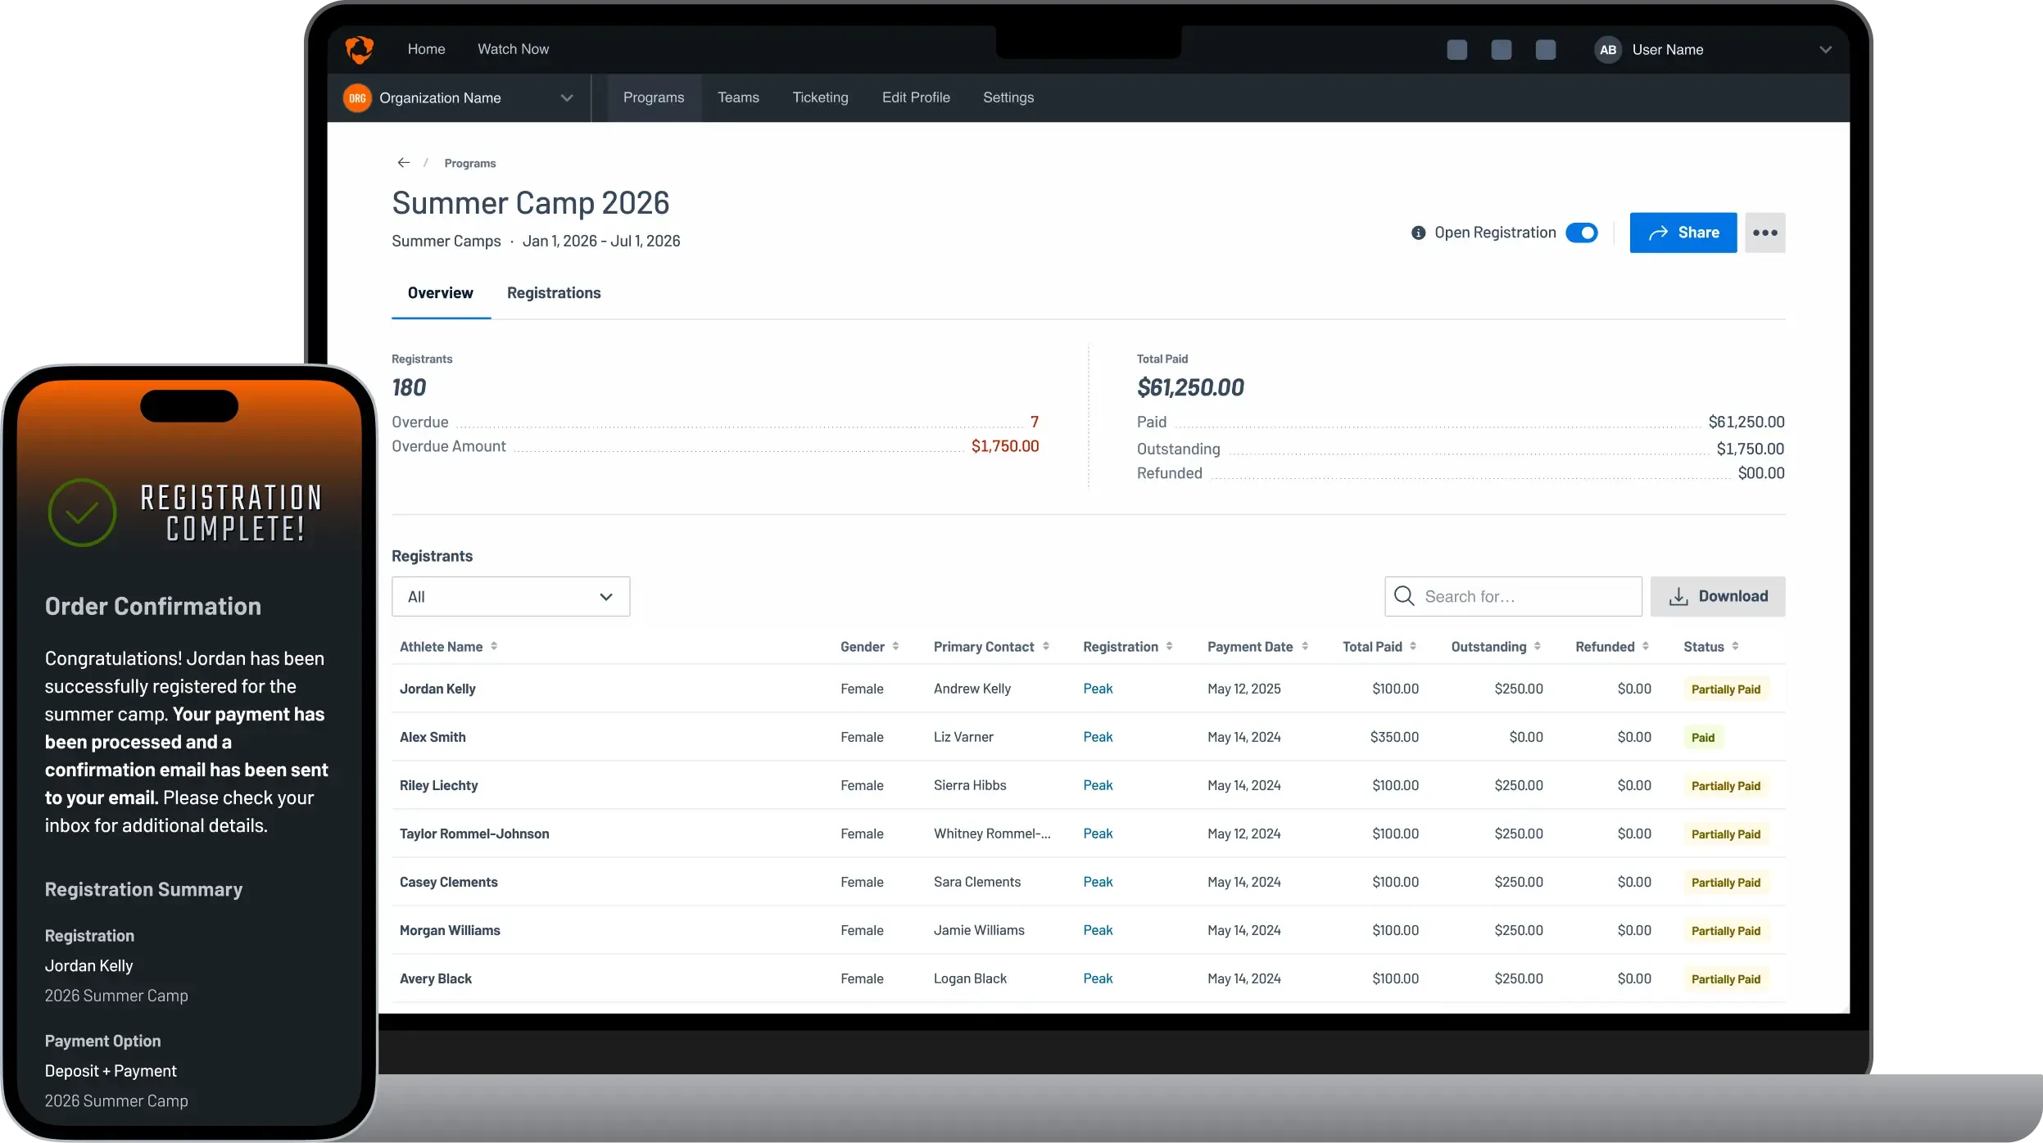Viewport: 2043px width, 1143px height.
Task: Sort by Status column arrows
Action: pos(1735,647)
